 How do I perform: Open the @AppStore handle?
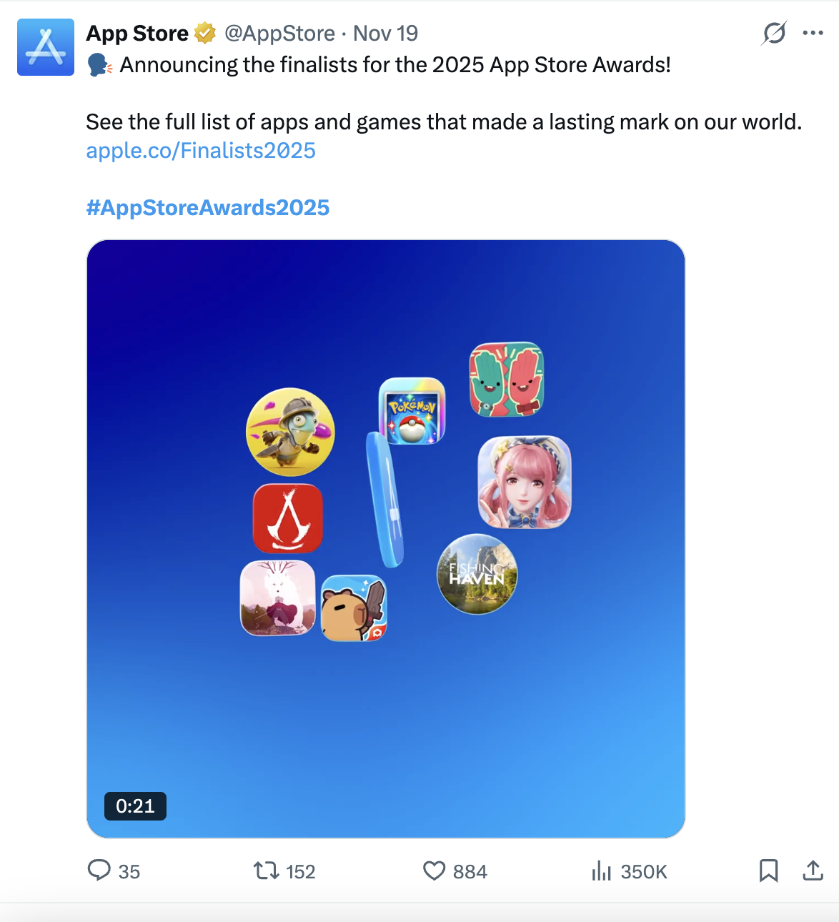(x=279, y=34)
